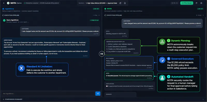Open settings gear in top right
Screen dimensions: 207x102
tap(201, 3)
